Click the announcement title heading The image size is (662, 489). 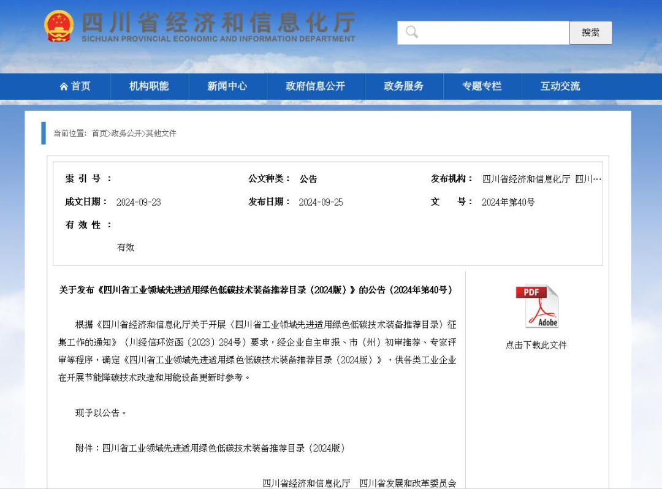(x=256, y=290)
